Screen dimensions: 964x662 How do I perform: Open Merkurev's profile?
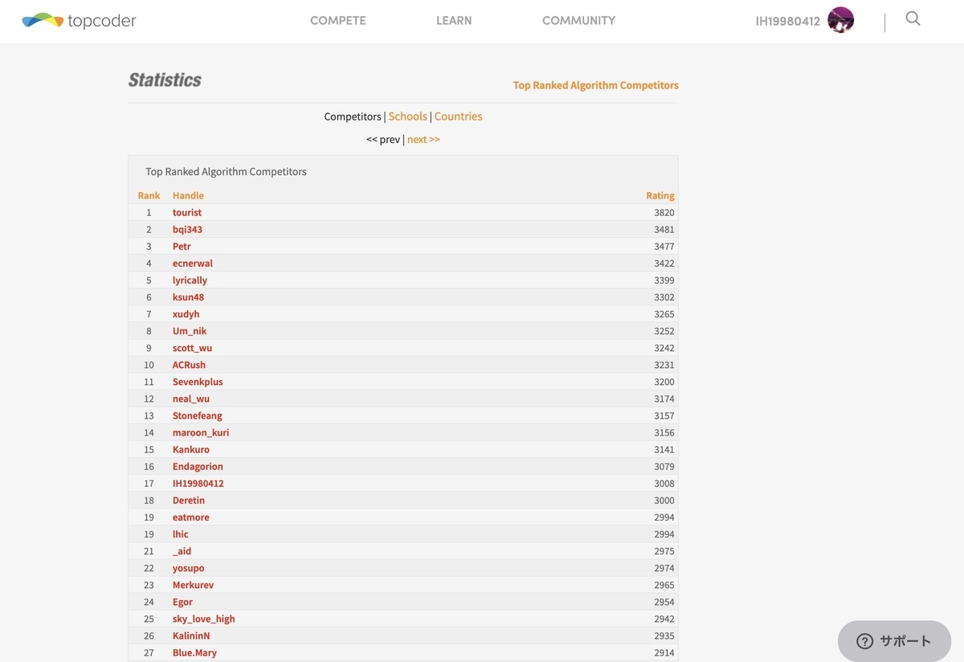(193, 585)
